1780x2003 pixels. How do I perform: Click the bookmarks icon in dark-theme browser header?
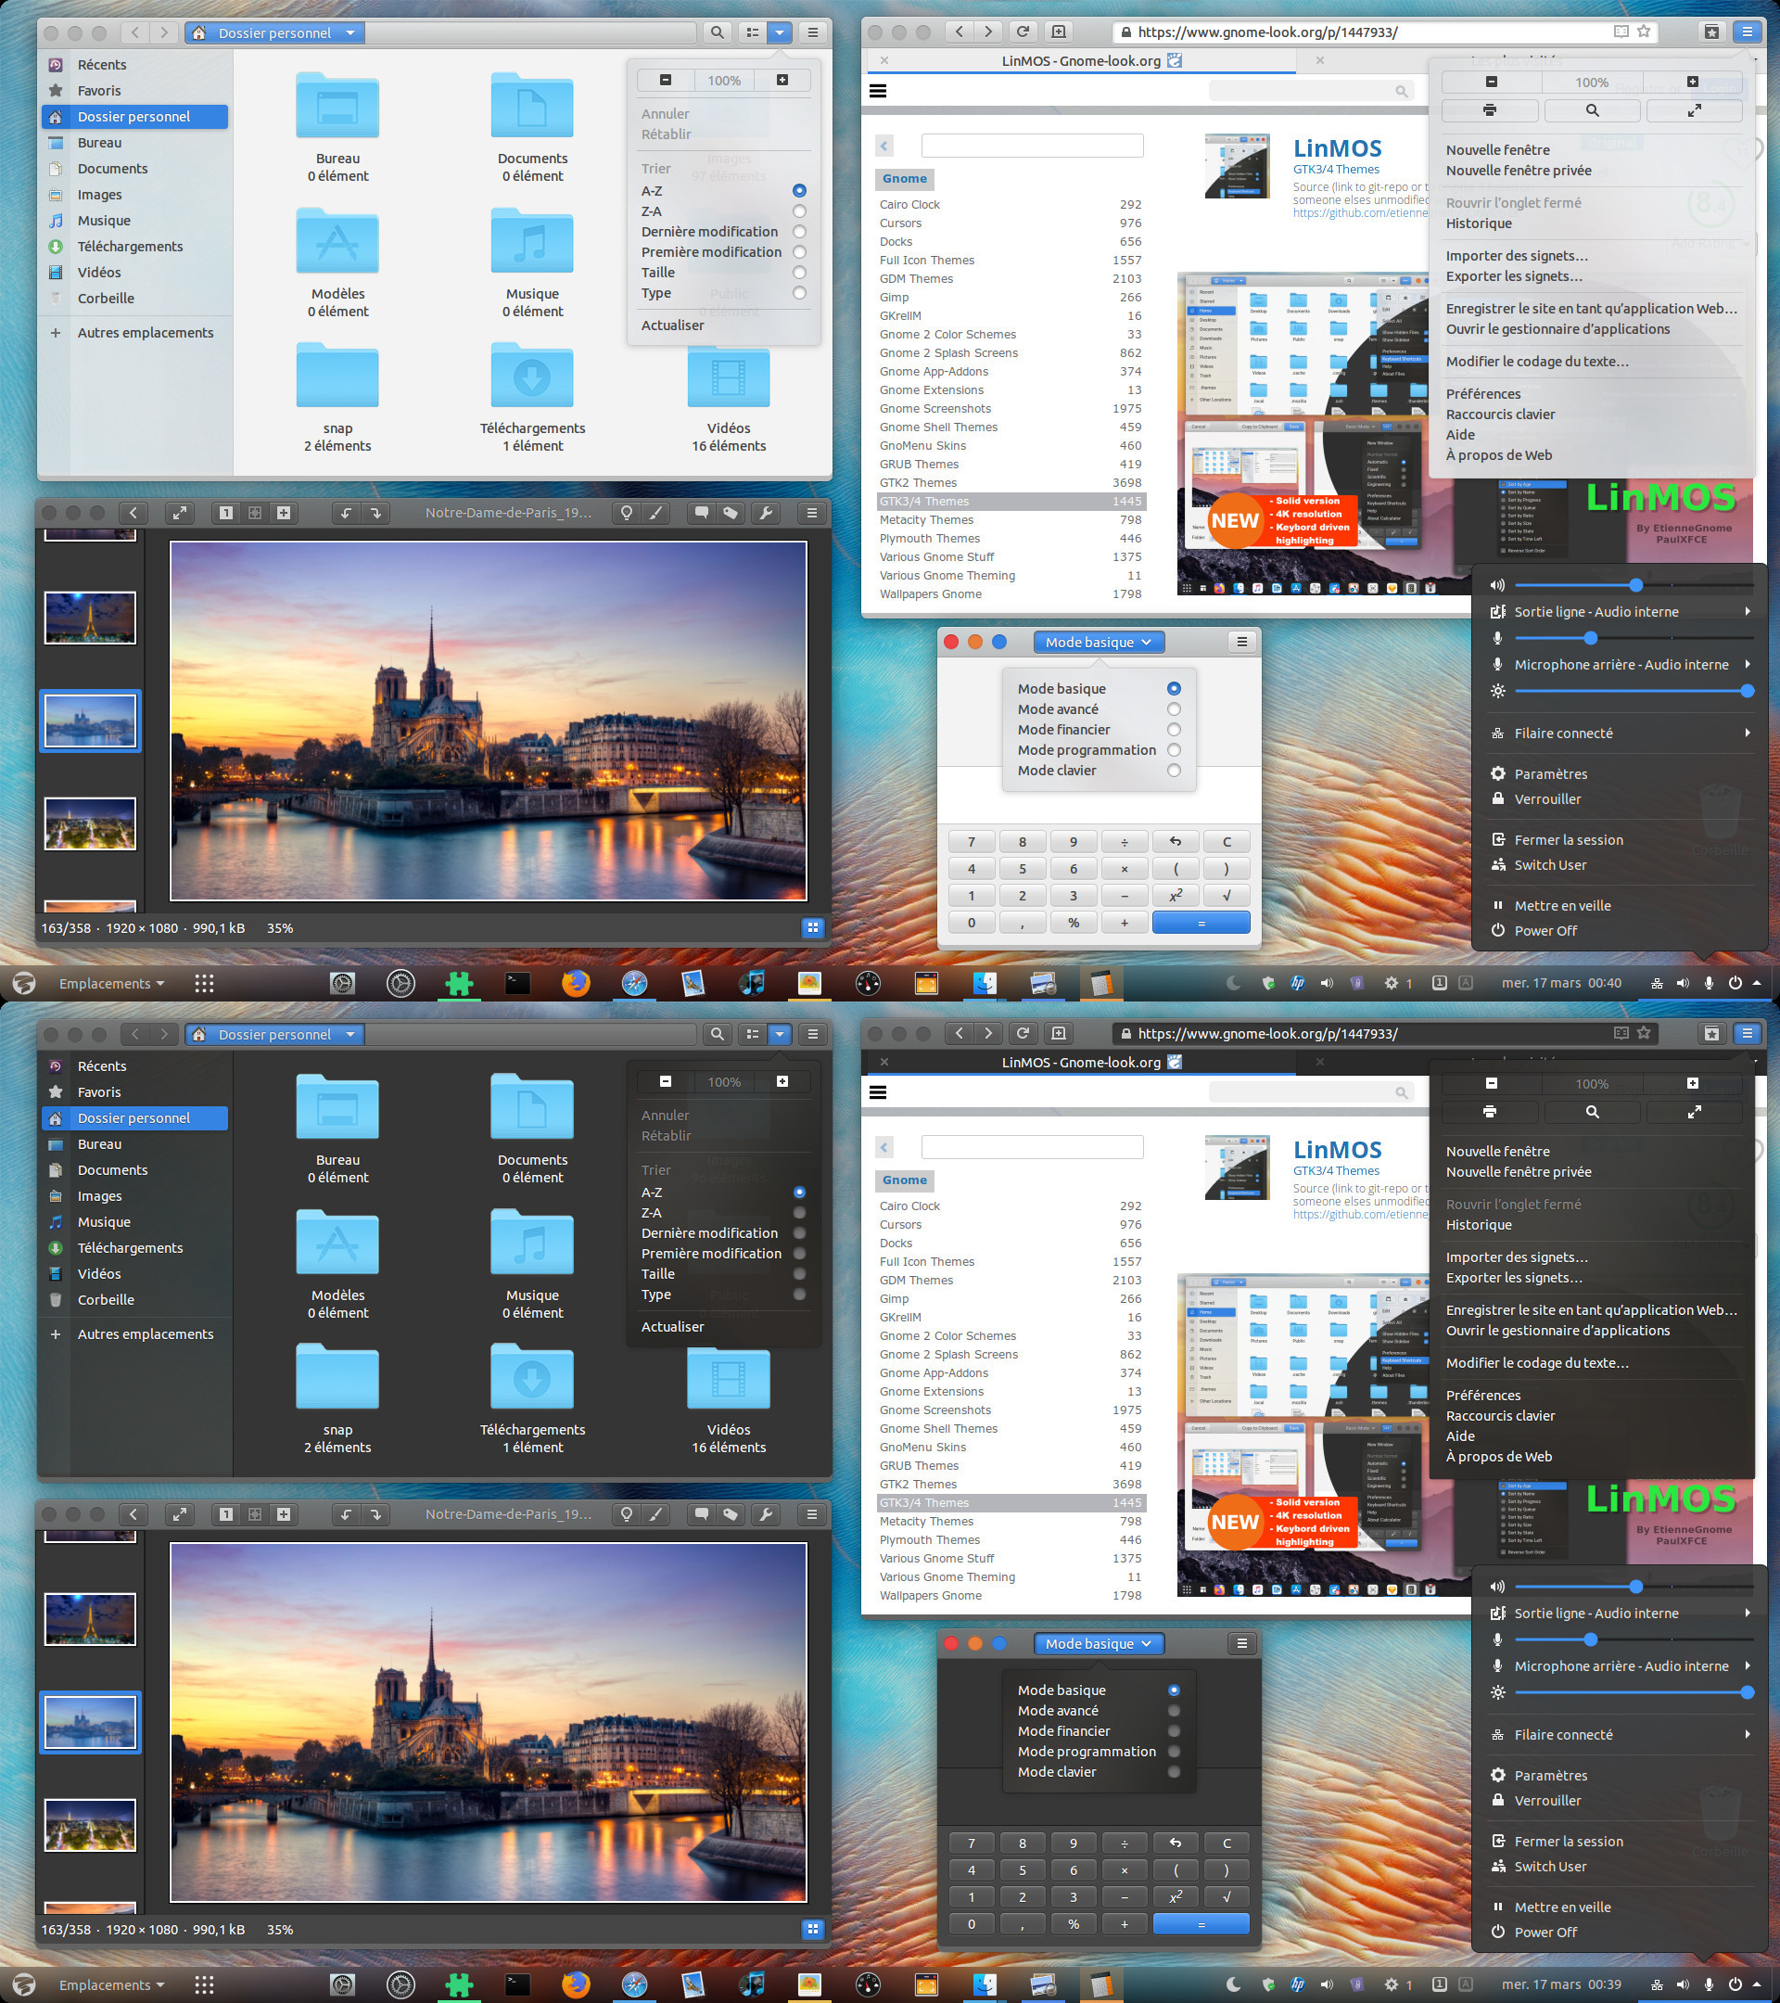(x=1711, y=1033)
